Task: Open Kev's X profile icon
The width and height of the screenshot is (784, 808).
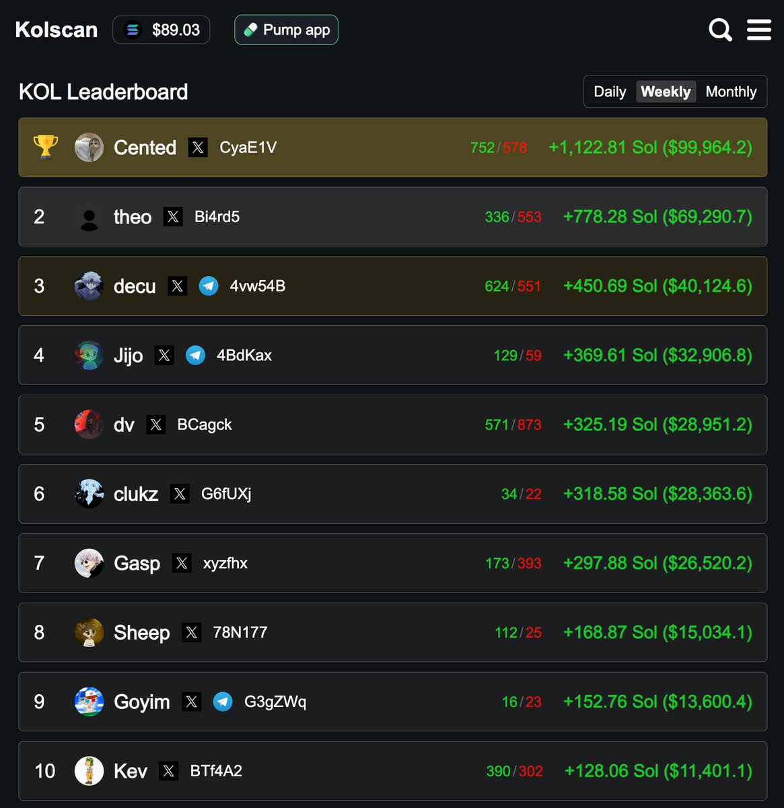Action: tap(169, 772)
